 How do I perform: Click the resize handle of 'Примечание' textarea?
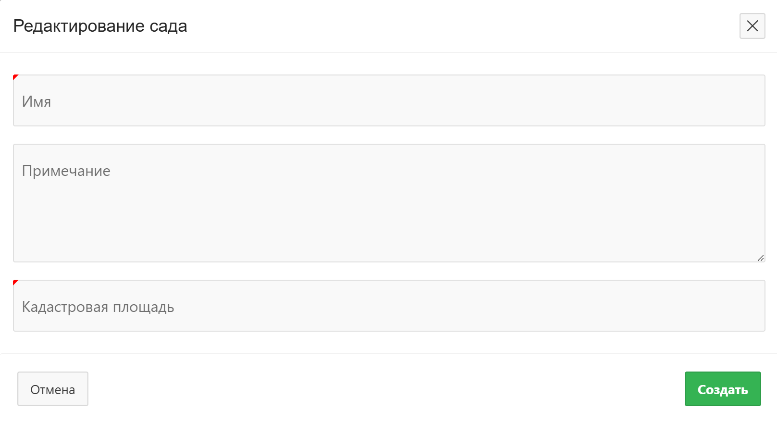click(x=760, y=258)
